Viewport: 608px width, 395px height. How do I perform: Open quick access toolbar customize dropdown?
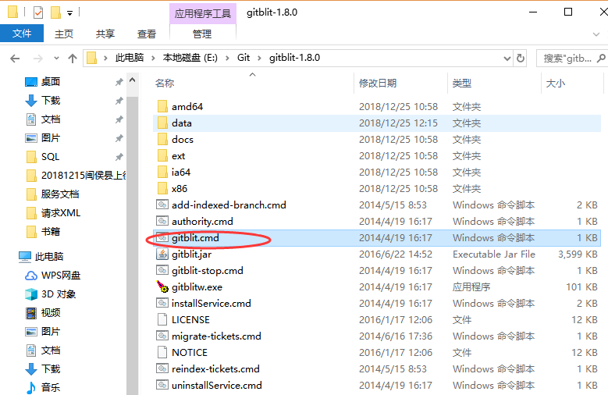tap(69, 13)
